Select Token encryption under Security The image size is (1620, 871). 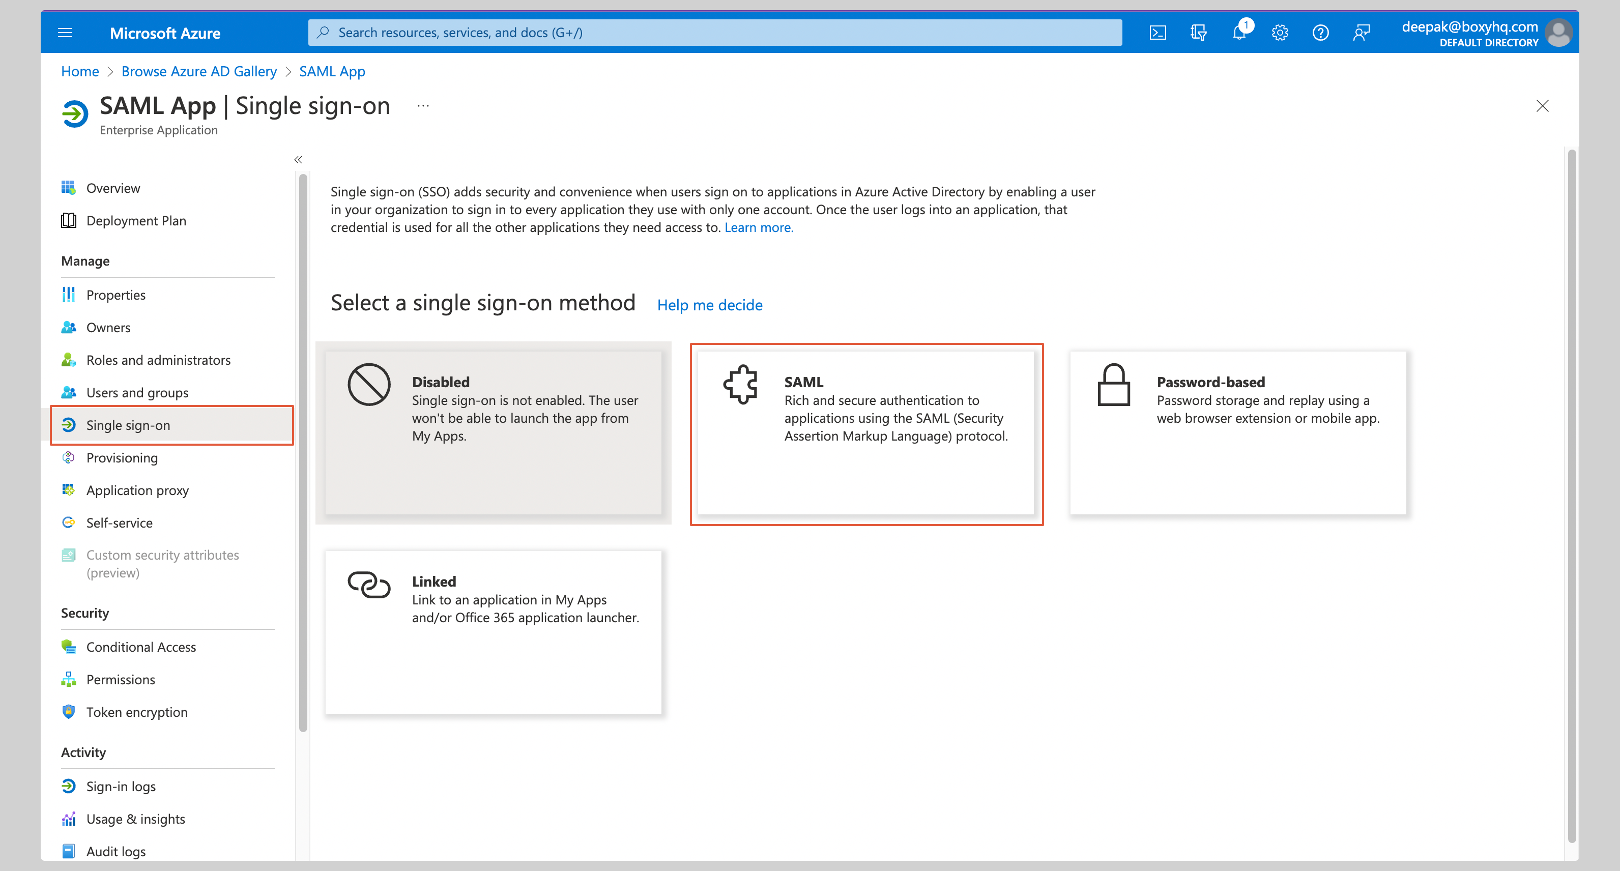coord(136,712)
